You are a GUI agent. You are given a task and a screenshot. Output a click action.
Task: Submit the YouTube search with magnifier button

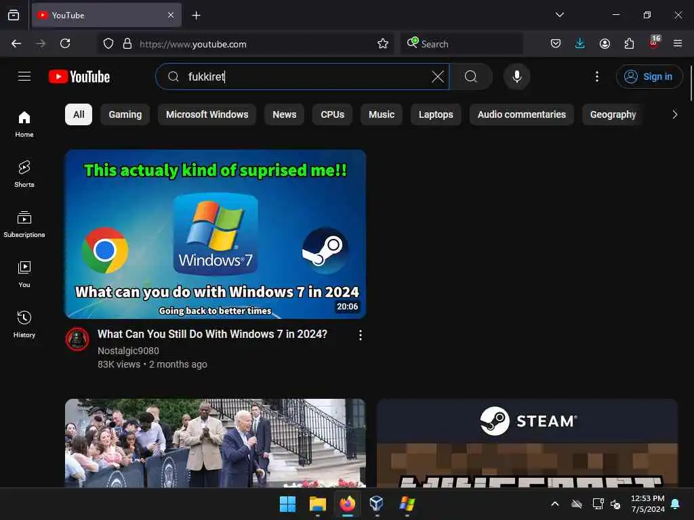pyautogui.click(x=471, y=77)
